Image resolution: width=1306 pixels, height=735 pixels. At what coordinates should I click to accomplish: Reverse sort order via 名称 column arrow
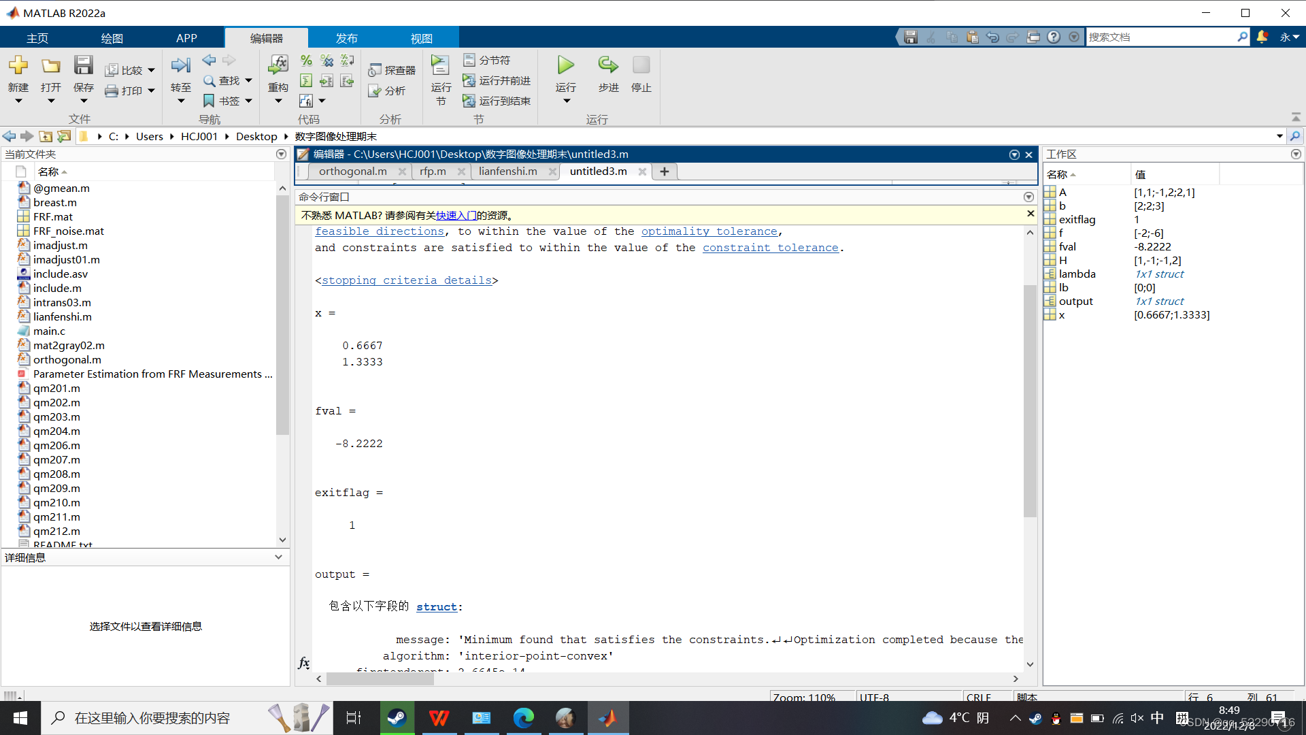(x=65, y=171)
